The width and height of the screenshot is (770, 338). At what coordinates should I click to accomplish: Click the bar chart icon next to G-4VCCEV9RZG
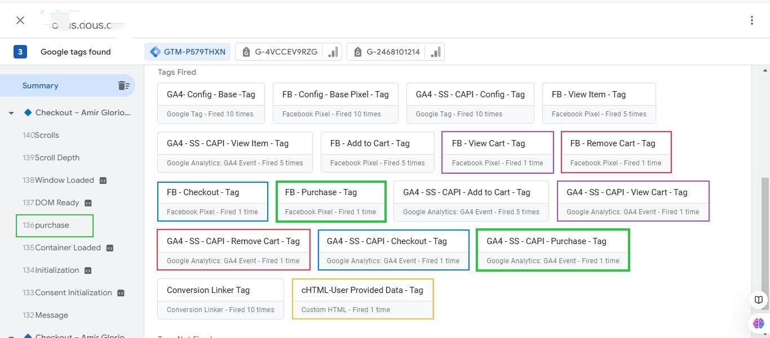tap(333, 52)
